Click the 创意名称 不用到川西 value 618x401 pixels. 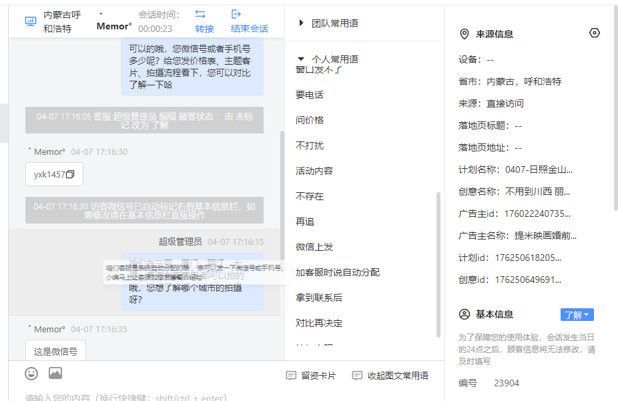tap(537, 192)
